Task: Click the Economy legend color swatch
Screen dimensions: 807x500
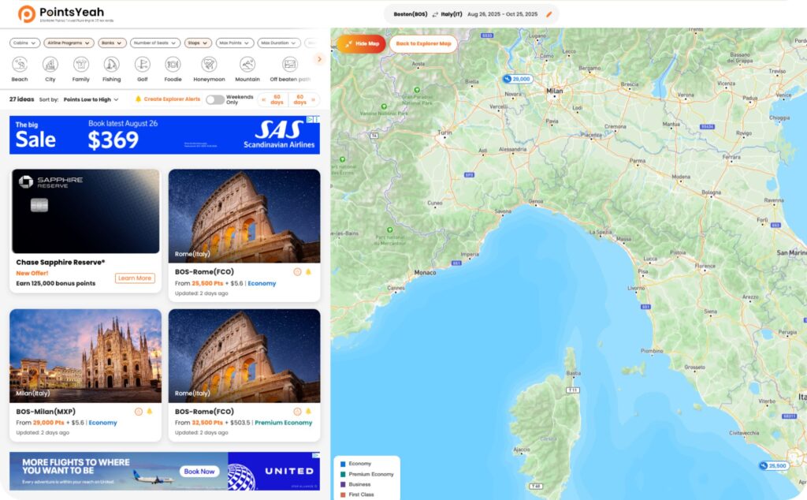Action: pos(344,464)
